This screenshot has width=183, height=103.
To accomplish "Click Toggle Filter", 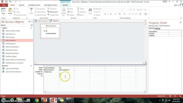I will pos(53,15).
